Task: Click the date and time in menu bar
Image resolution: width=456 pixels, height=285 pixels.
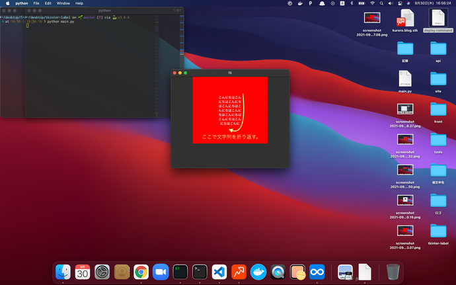Action: point(433,3)
